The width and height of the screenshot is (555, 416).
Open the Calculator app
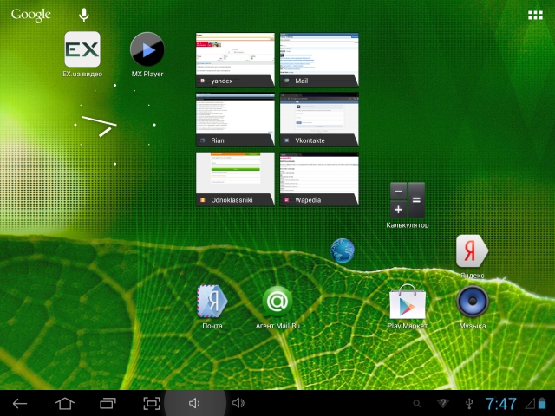407,200
